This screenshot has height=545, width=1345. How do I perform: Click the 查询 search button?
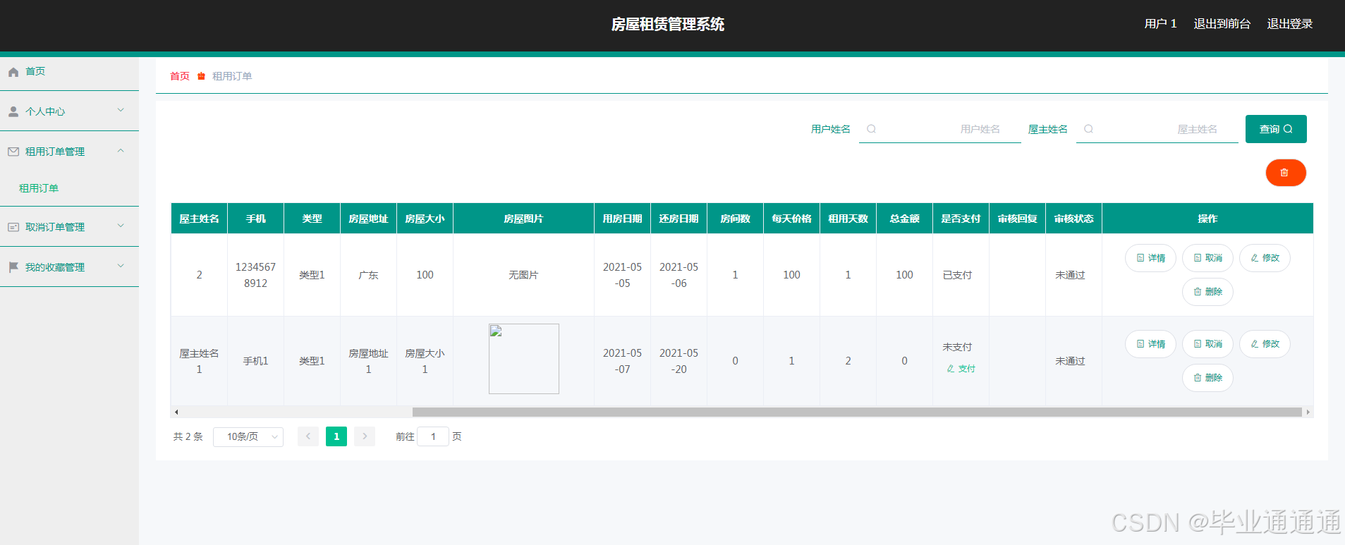click(1276, 129)
